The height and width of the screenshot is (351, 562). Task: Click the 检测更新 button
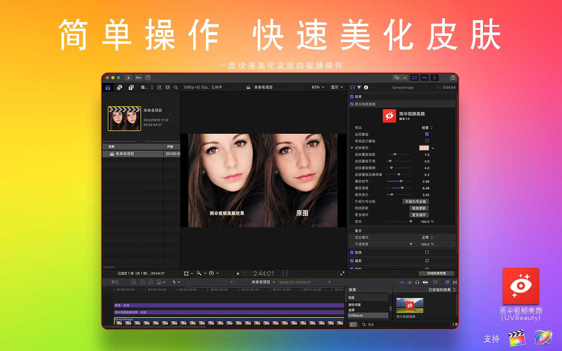pyautogui.click(x=419, y=208)
